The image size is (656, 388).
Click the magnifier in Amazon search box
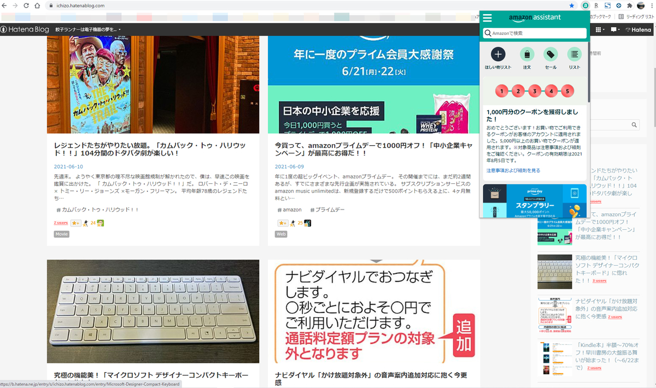[488, 34]
